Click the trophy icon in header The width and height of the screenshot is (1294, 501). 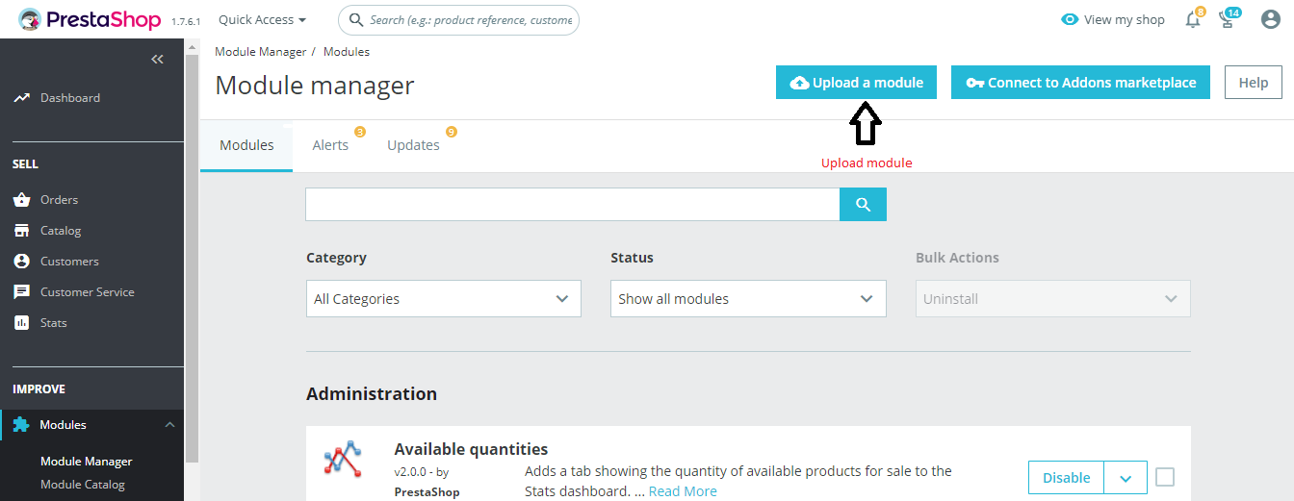coord(1228,20)
